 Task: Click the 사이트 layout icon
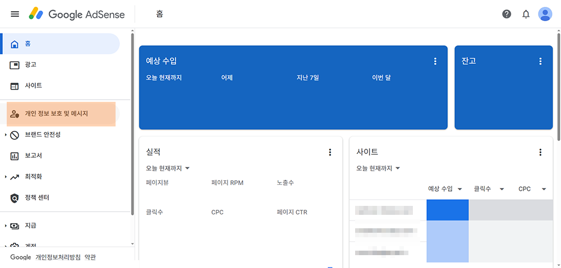15,86
